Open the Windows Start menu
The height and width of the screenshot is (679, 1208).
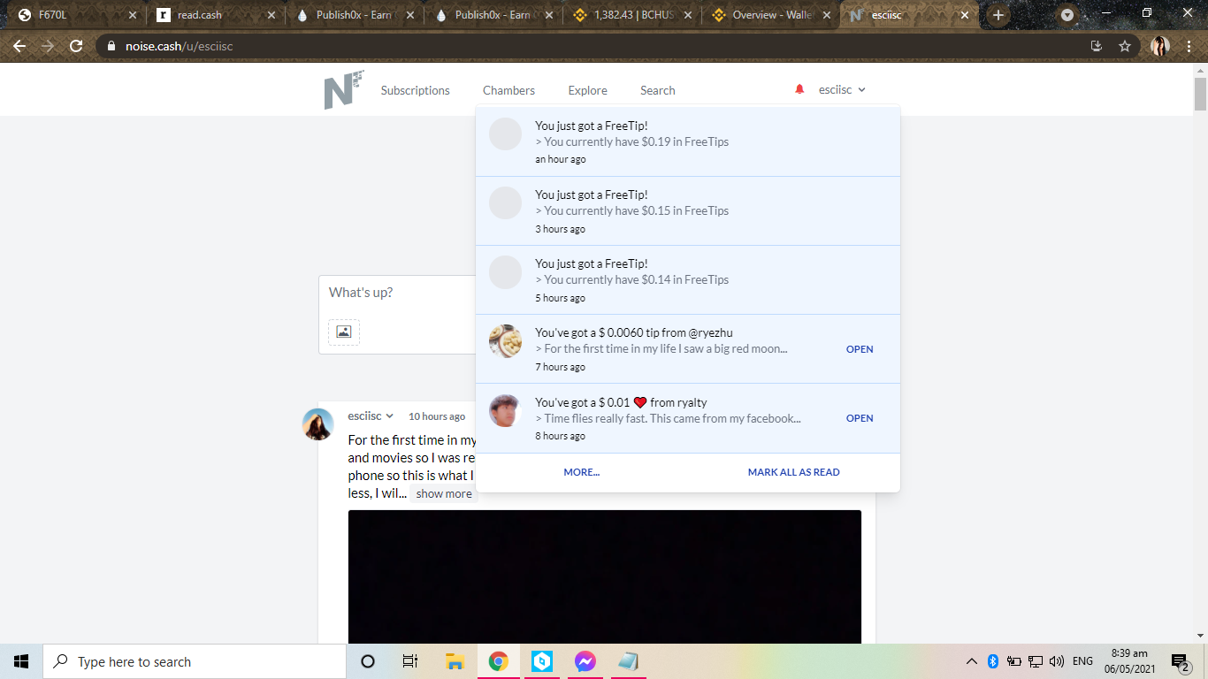click(21, 661)
